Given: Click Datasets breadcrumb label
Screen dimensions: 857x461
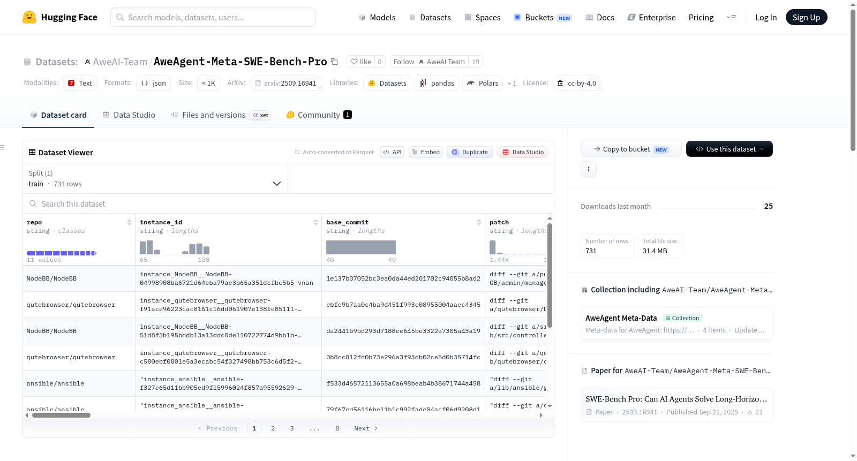Looking at the screenshot, I should tap(57, 62).
